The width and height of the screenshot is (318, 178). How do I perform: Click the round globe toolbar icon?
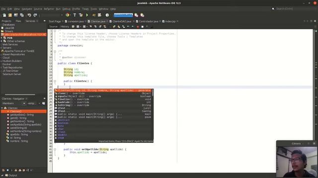[x=107, y=15]
